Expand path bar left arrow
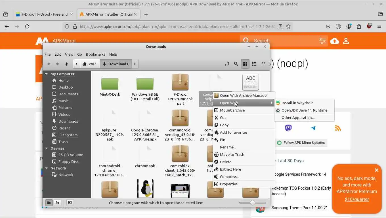Image resolution: width=386 pixels, height=218 pixels. click(77, 64)
